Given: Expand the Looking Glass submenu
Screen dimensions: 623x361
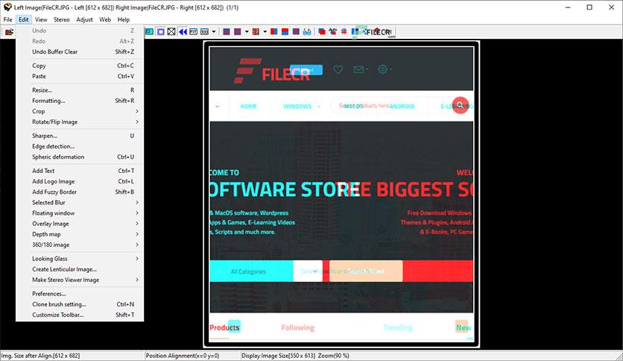Looking at the screenshot, I should point(80,259).
